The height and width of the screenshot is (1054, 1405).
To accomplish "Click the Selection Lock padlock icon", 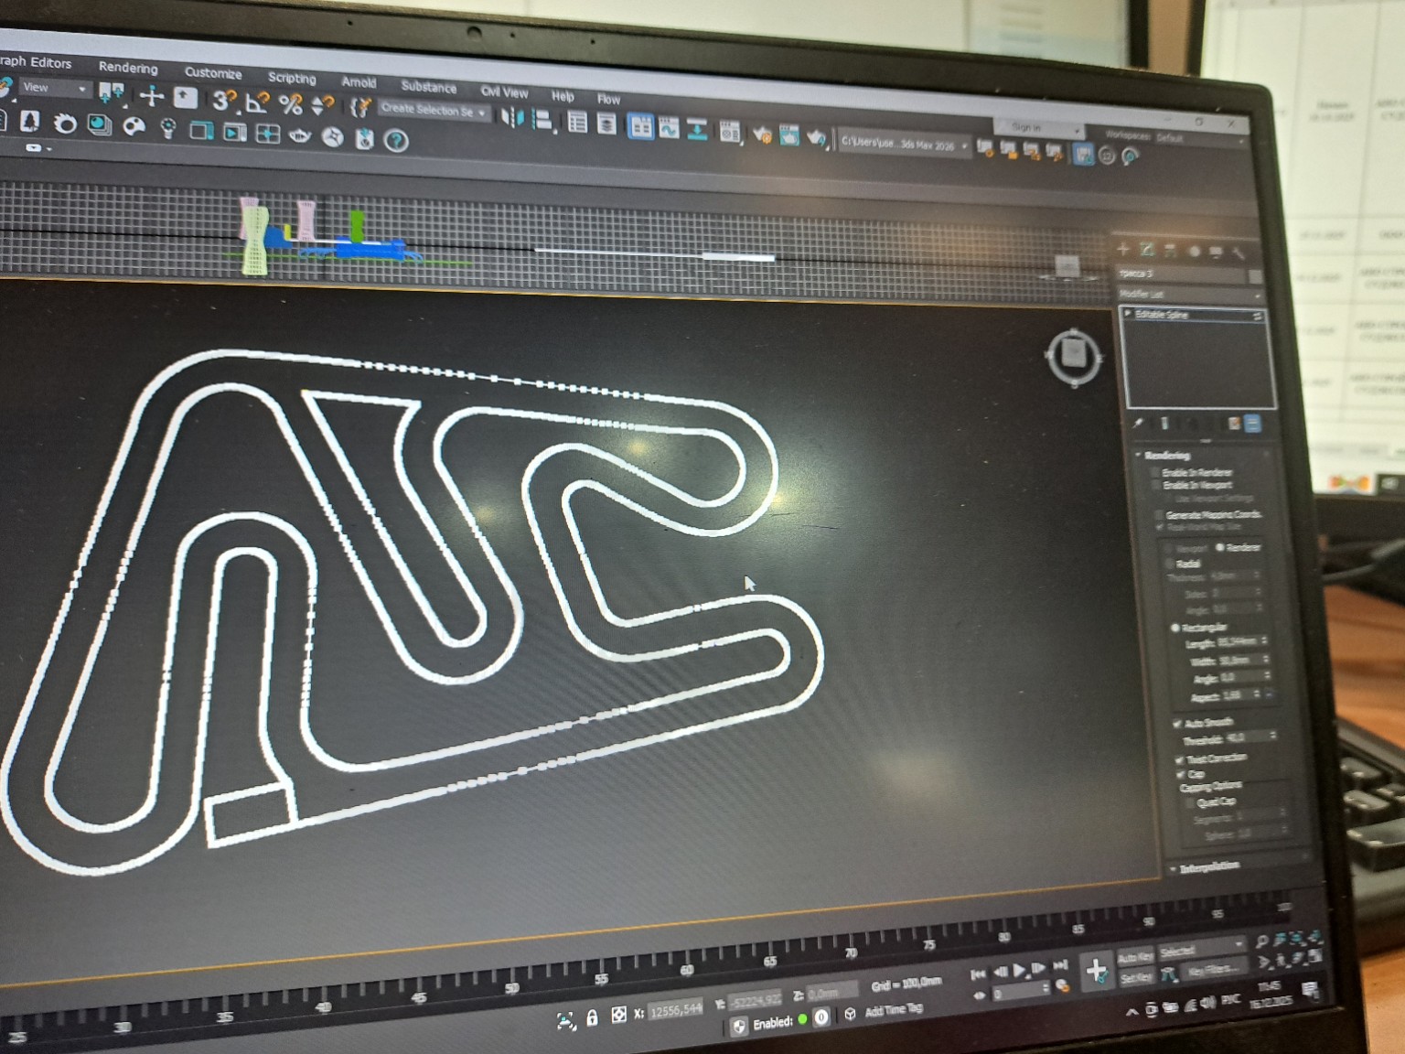I will [592, 1017].
